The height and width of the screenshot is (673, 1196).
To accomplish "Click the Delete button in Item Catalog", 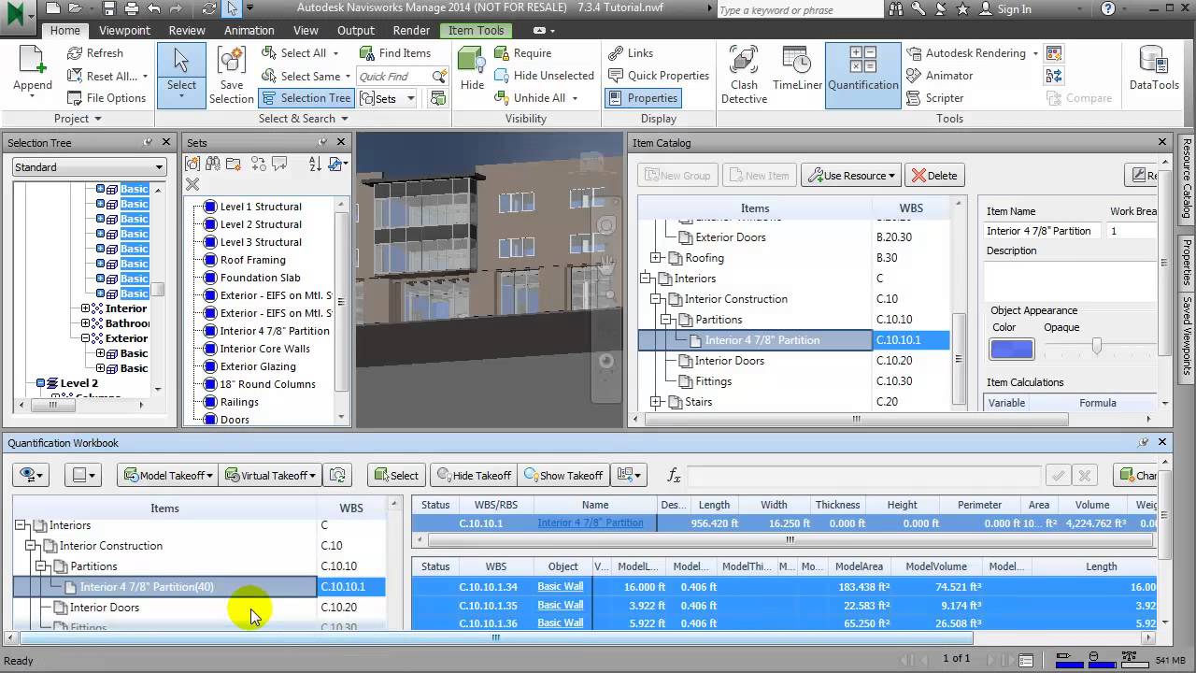I will tap(933, 176).
